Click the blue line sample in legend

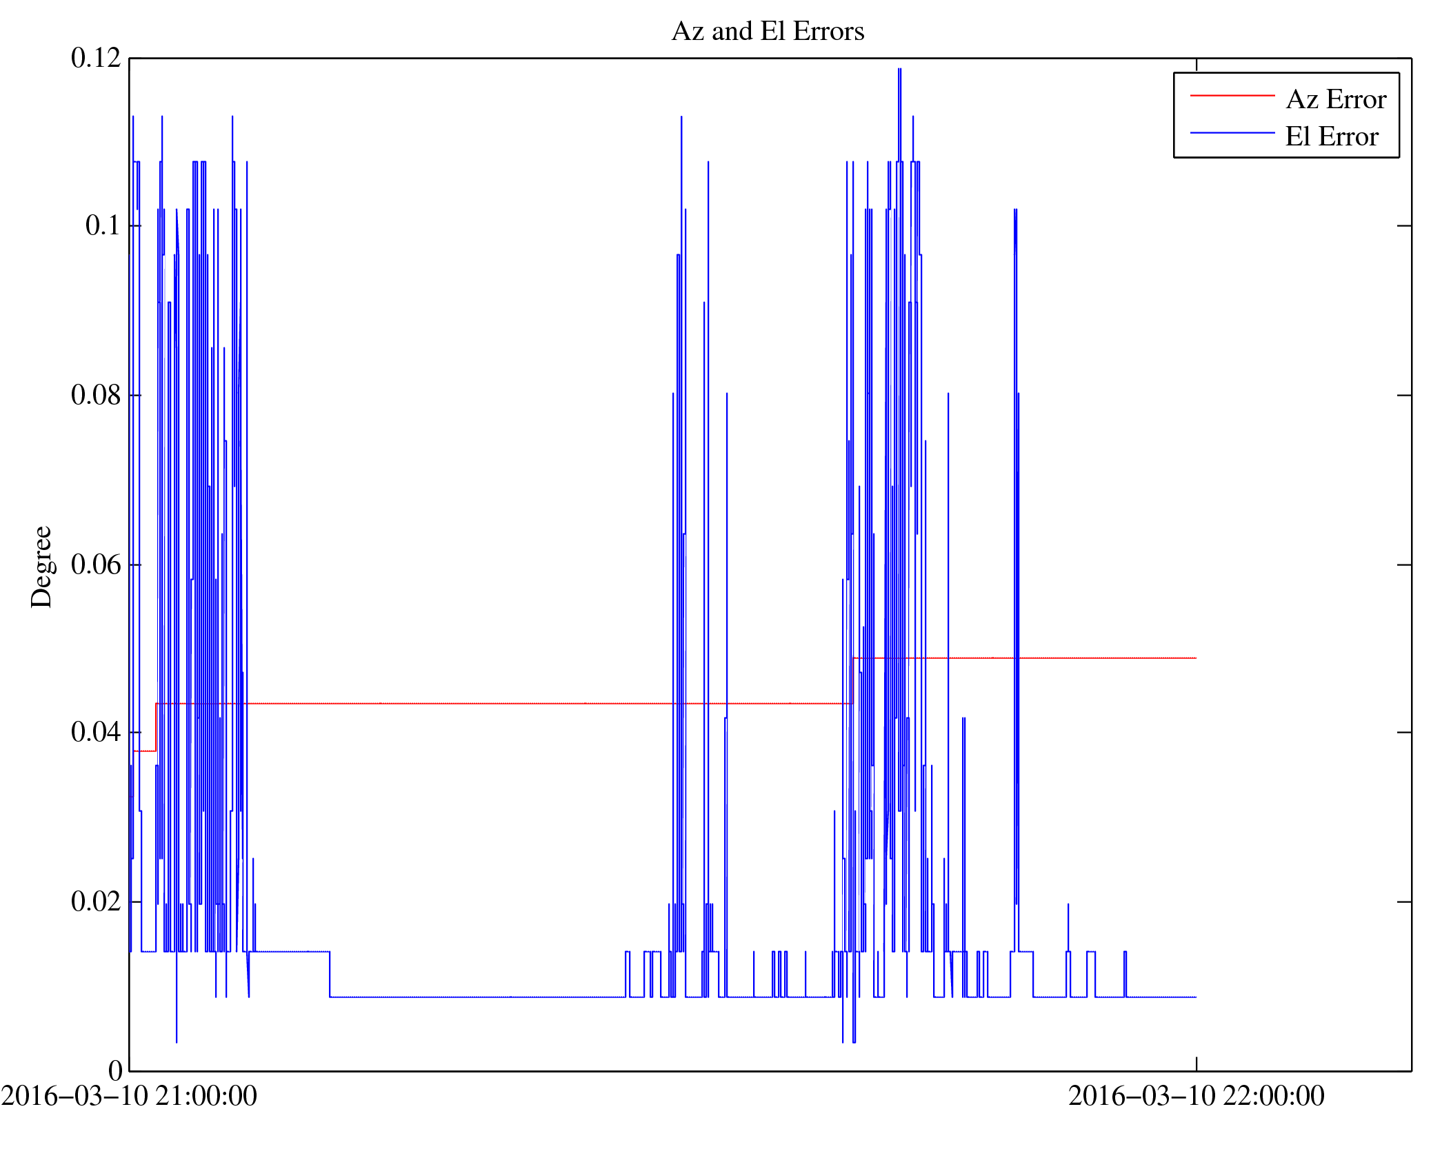(x=1232, y=132)
